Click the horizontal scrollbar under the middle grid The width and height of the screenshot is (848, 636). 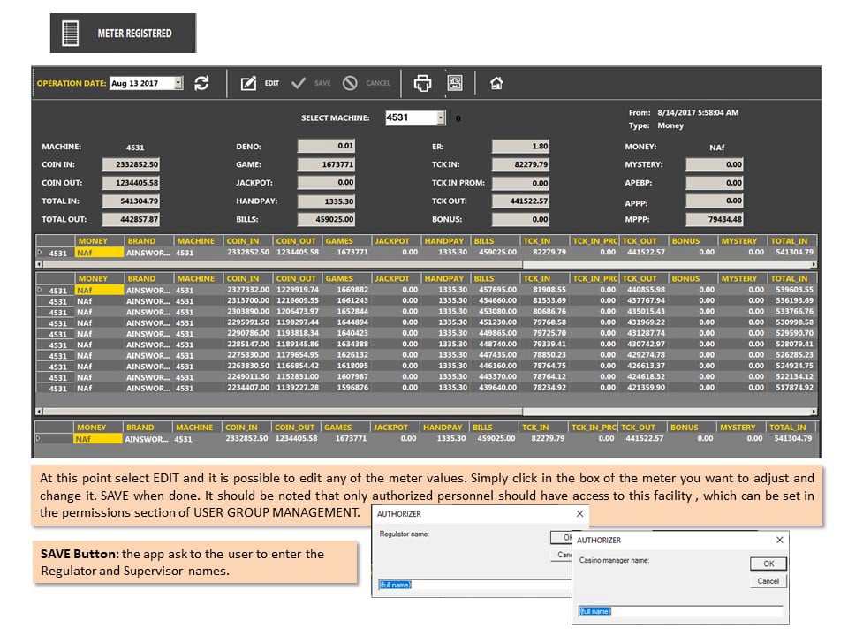point(426,412)
